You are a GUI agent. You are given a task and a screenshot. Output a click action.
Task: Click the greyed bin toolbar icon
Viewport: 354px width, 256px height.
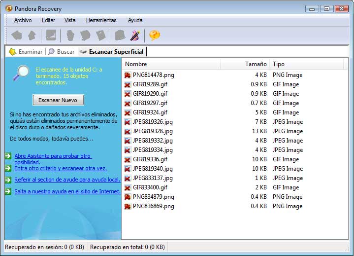click(x=120, y=36)
